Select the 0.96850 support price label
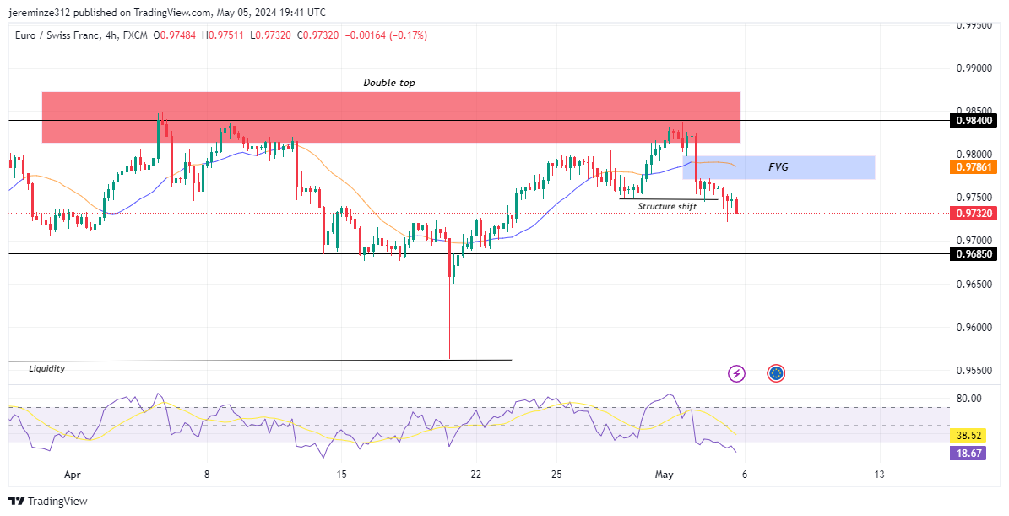This screenshot has height=516, width=1009. pos(973,253)
